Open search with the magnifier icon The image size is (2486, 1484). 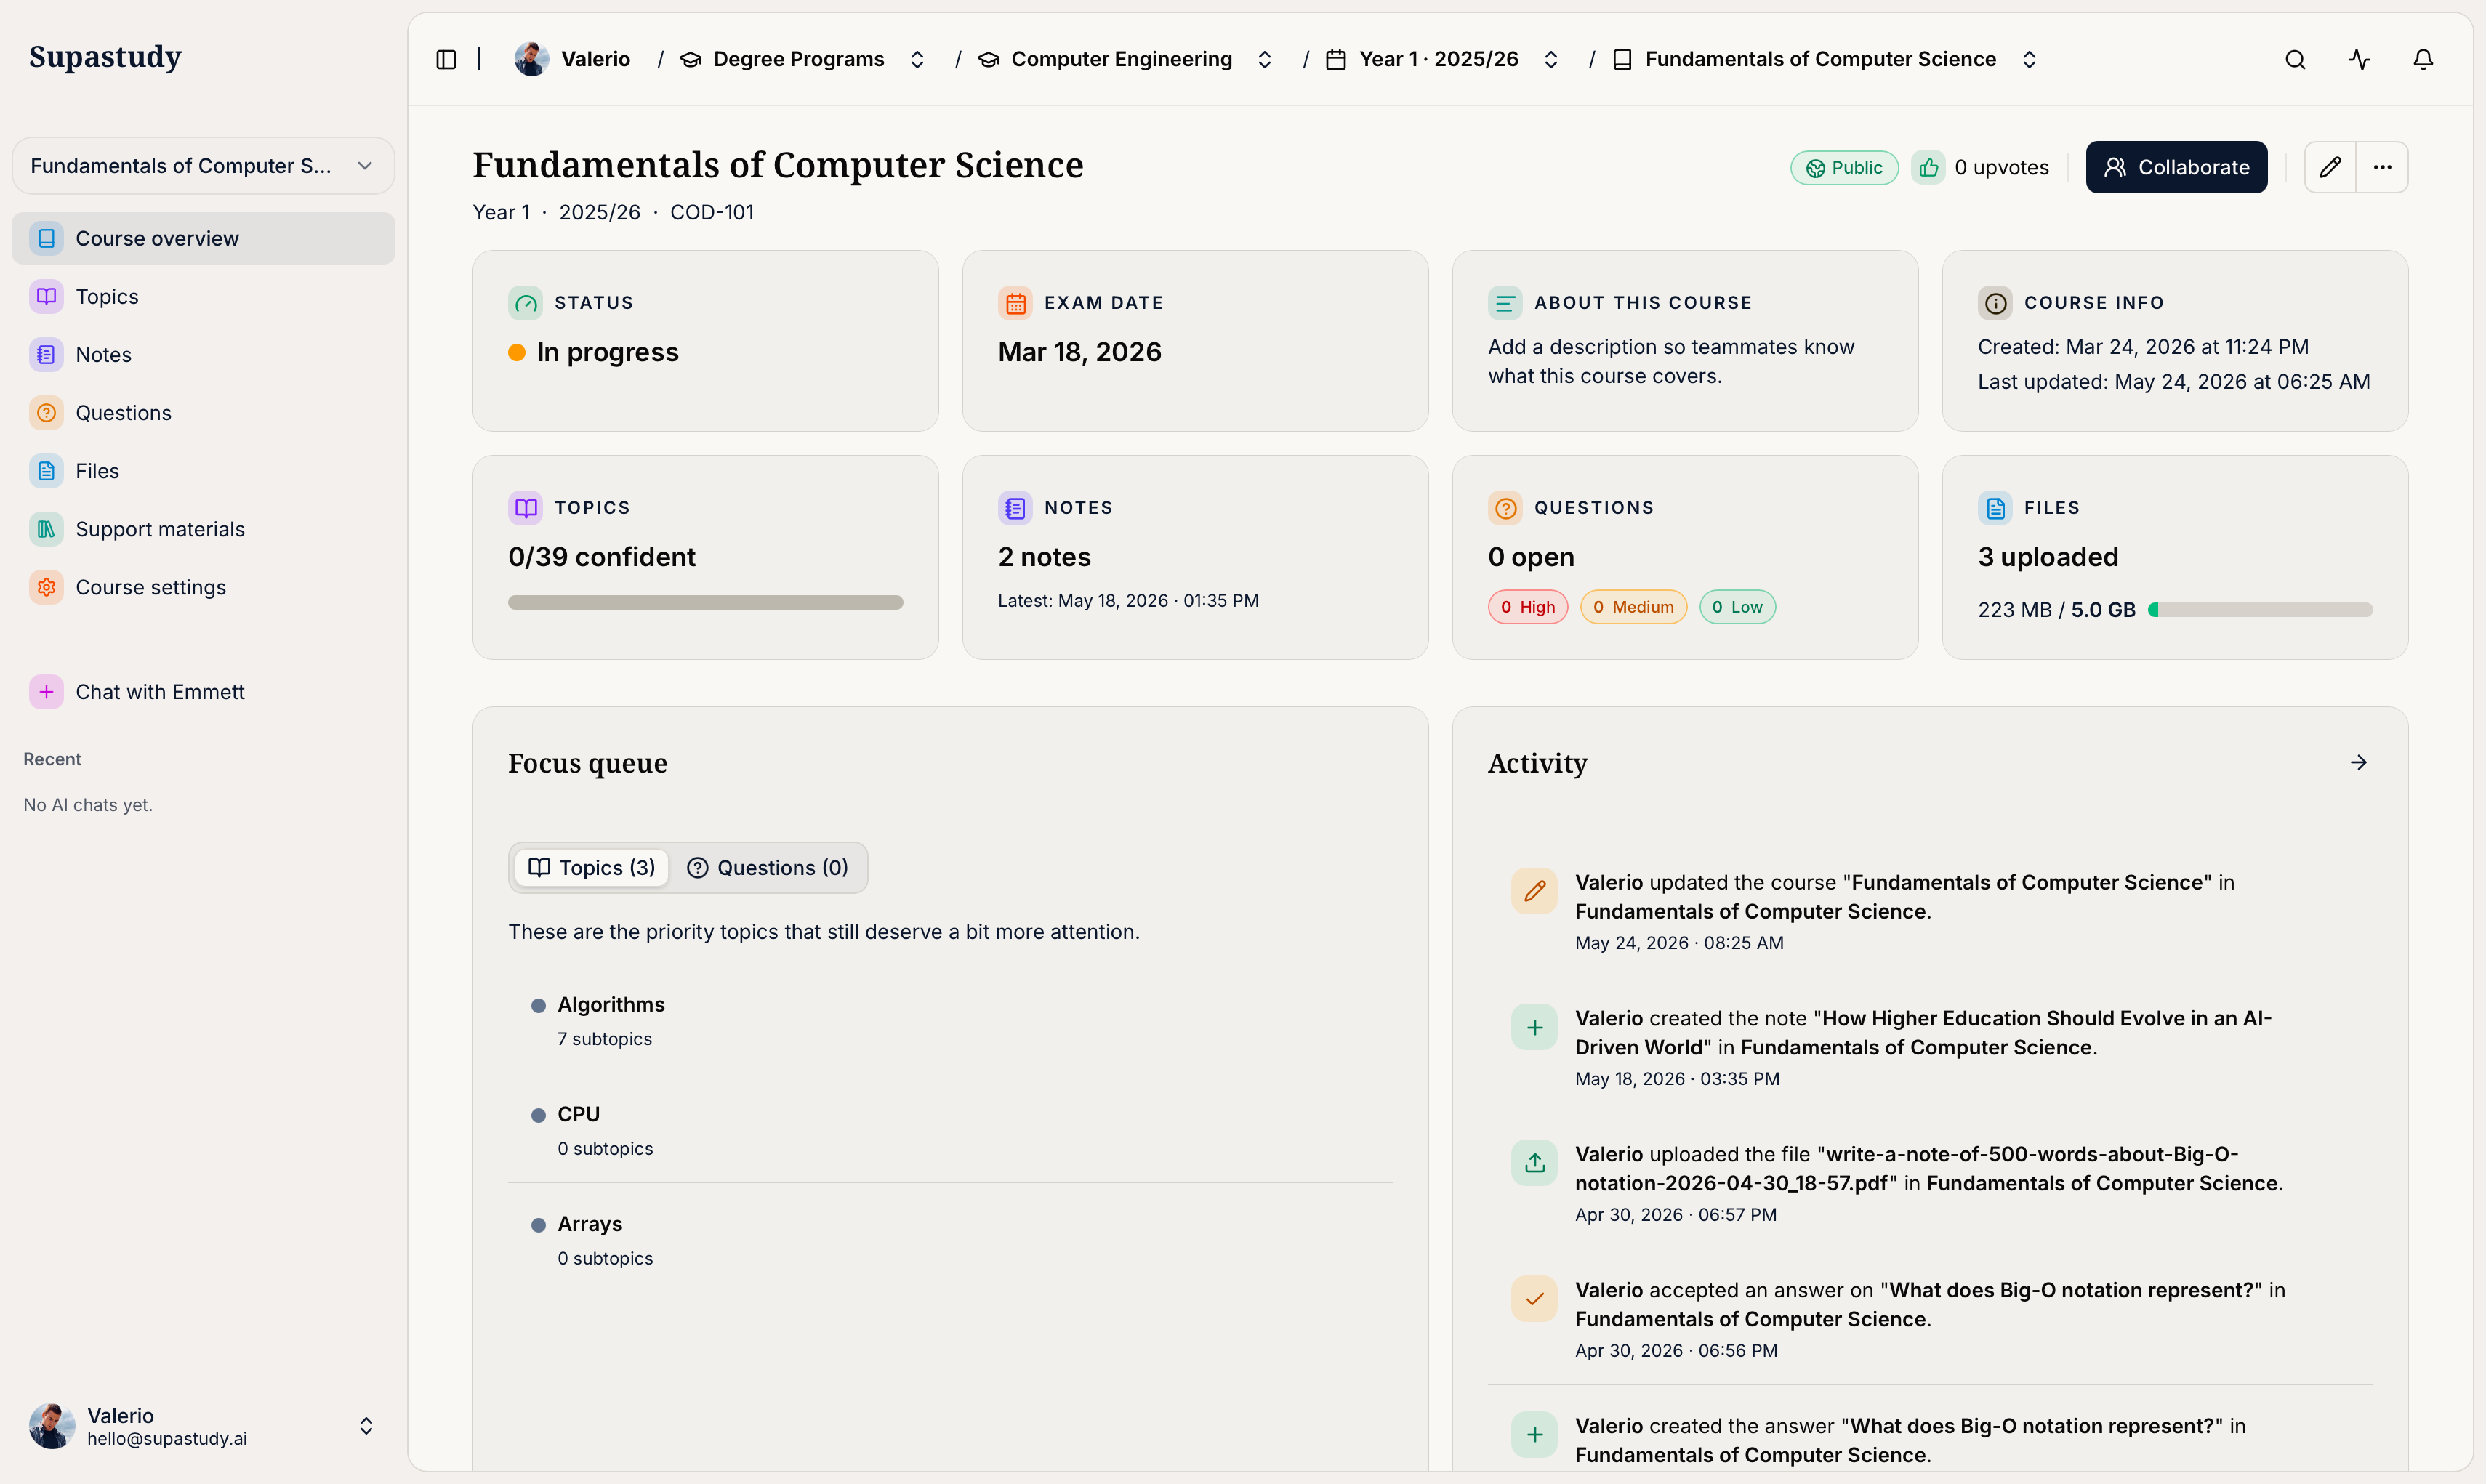click(x=2296, y=59)
